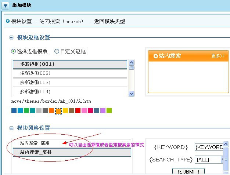230x175 pixels.
Task: Click the 站内搜索 preview title icon
Action: pos(155,56)
